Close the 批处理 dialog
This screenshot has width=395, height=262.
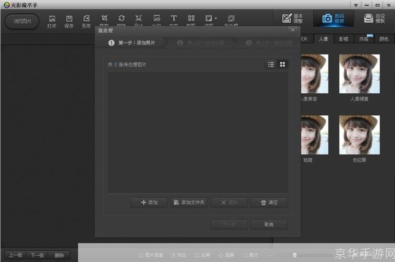tap(292, 30)
